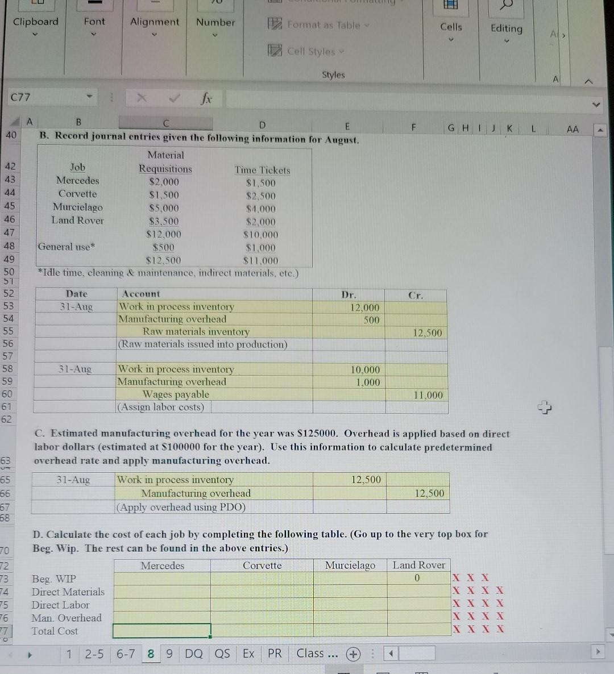Open the Cell Styles gallery icon
This screenshot has width=614, height=674.
point(275,51)
